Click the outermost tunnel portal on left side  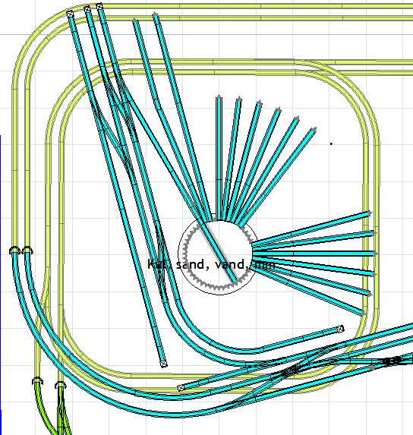(14, 251)
